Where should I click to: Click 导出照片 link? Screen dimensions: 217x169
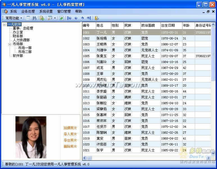(x=70, y=140)
